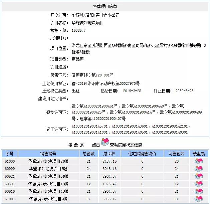
Task: Open house icon for 24幢 row
Action: coord(199,161)
